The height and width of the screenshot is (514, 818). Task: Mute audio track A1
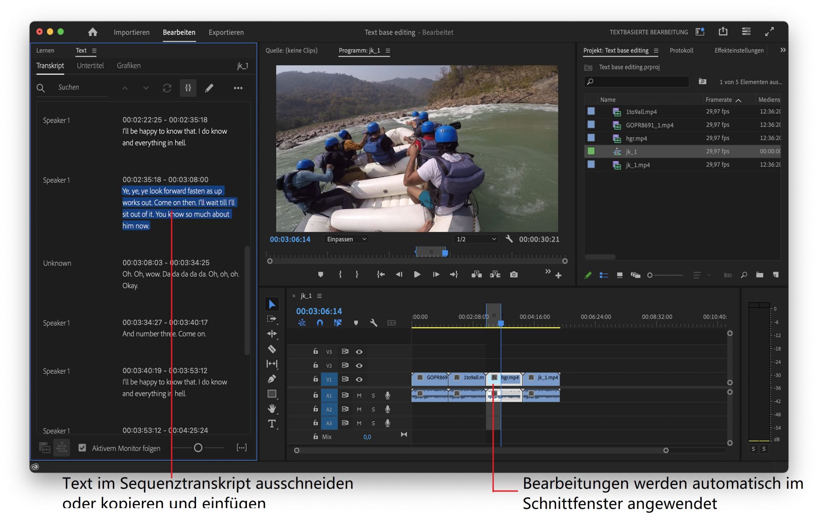pos(359,395)
